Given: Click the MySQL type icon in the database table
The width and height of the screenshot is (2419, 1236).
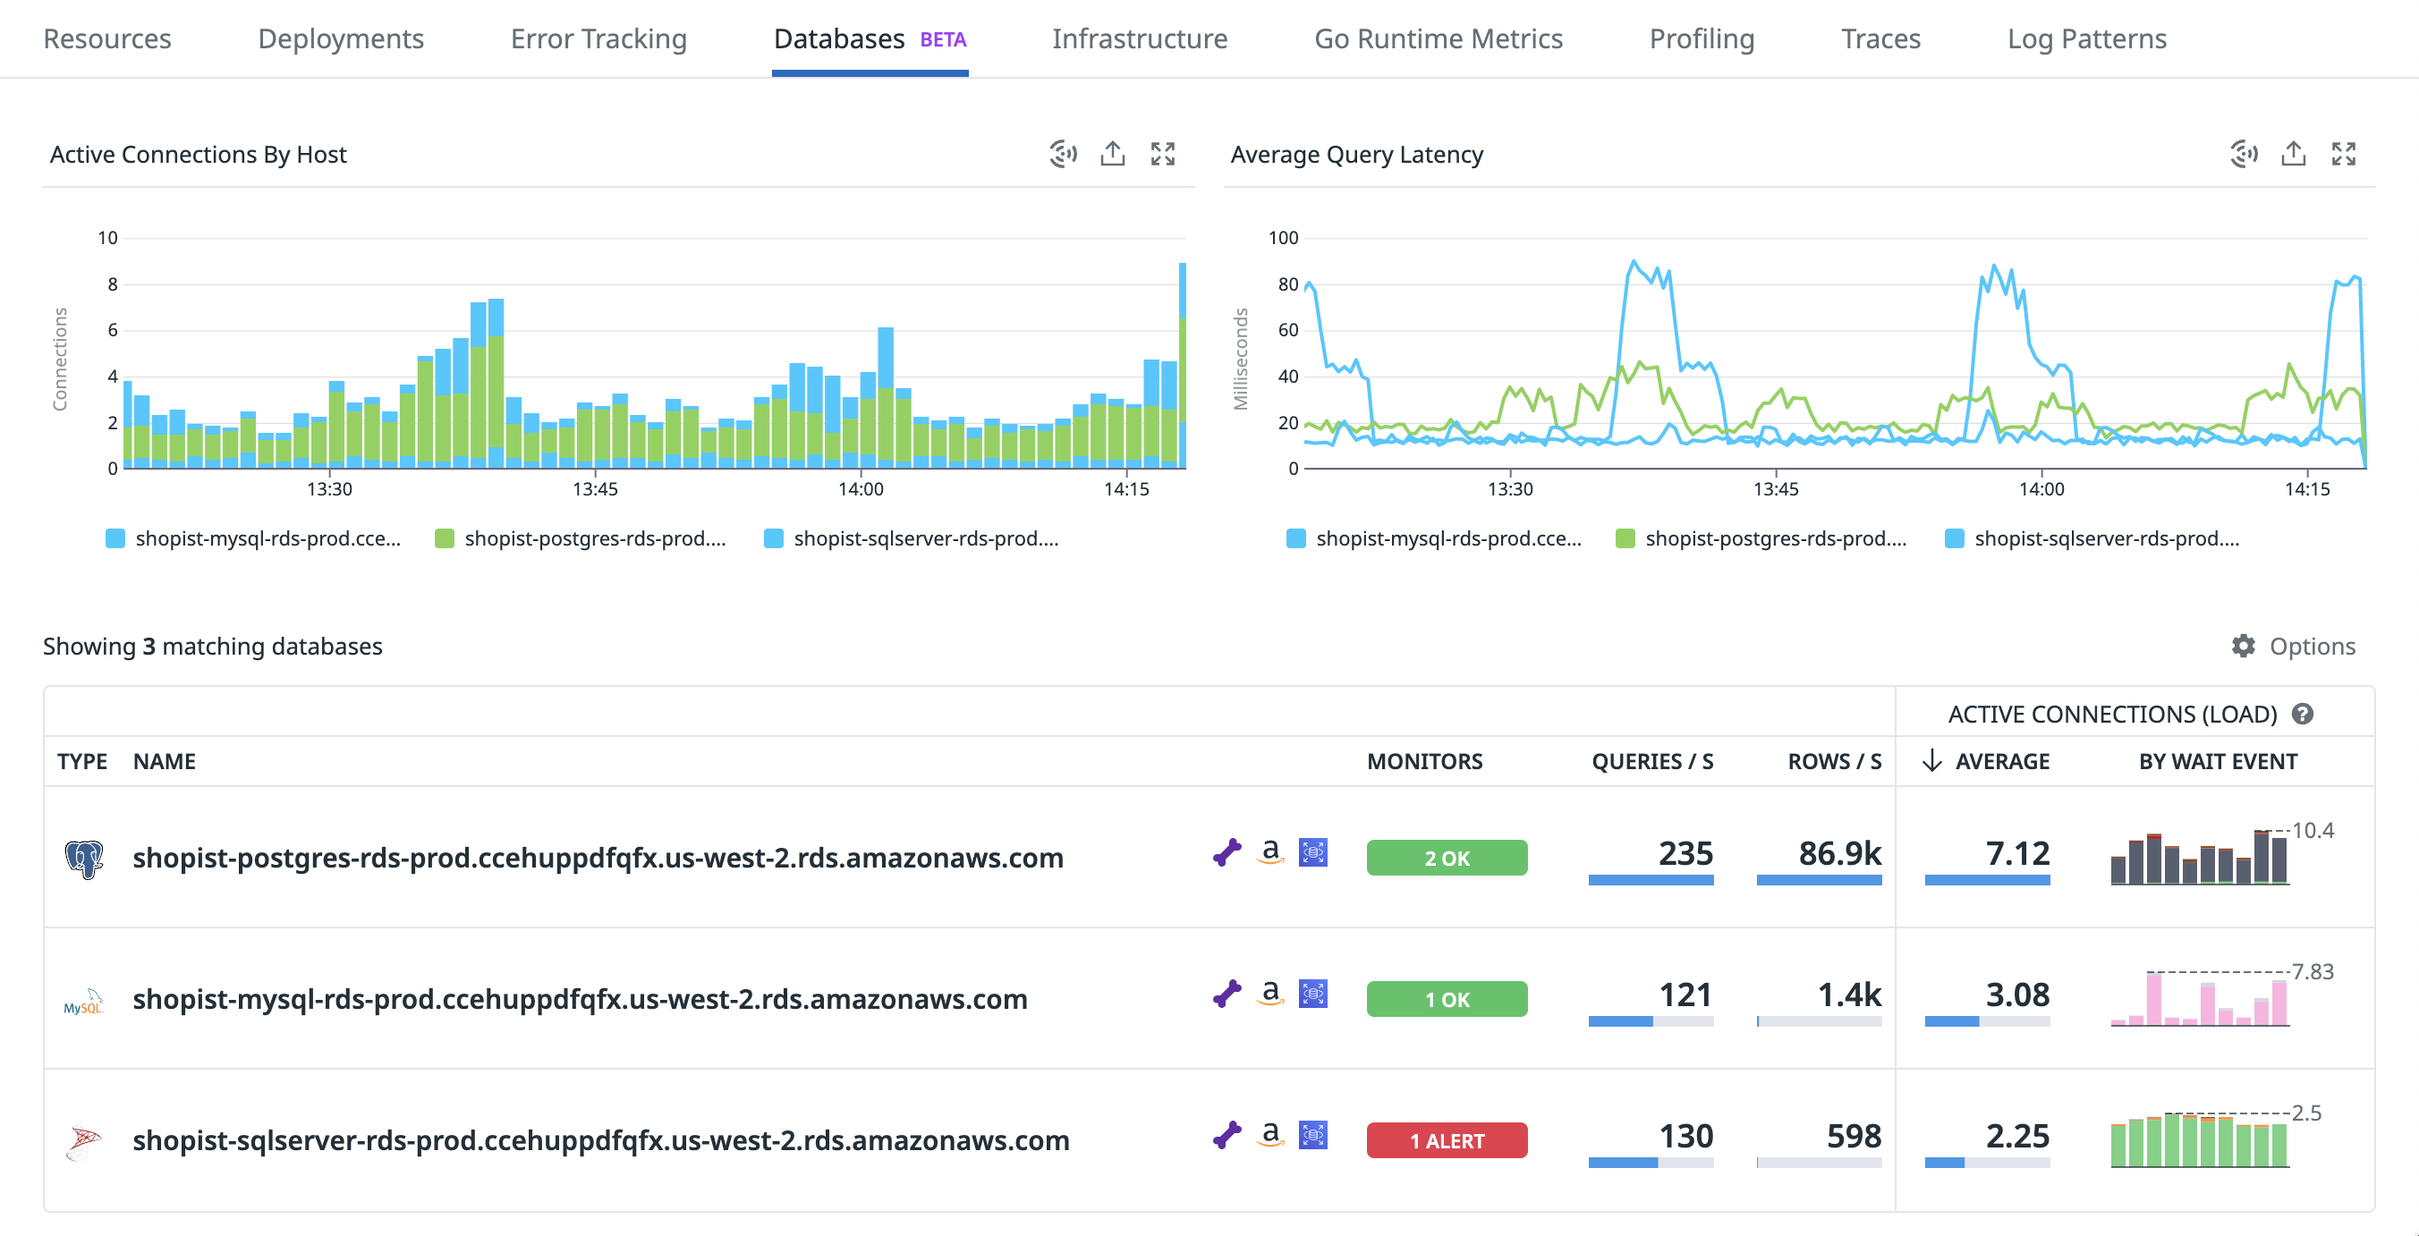Looking at the screenshot, I should [x=83, y=999].
